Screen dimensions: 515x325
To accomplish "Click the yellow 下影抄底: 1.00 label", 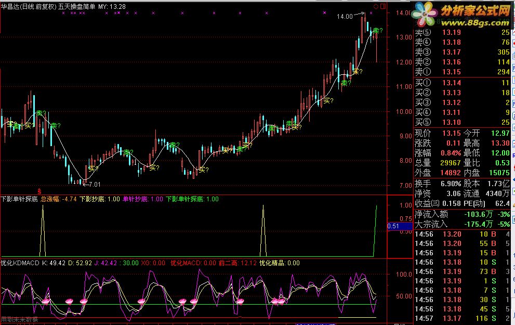I will pyautogui.click(x=100, y=199).
